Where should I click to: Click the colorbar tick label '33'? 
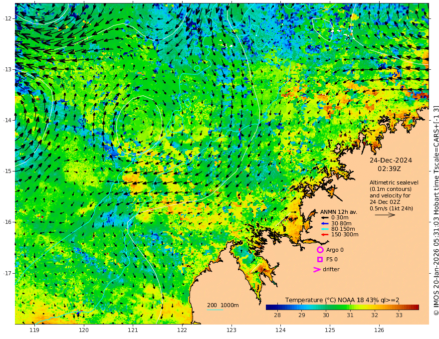point(399,315)
